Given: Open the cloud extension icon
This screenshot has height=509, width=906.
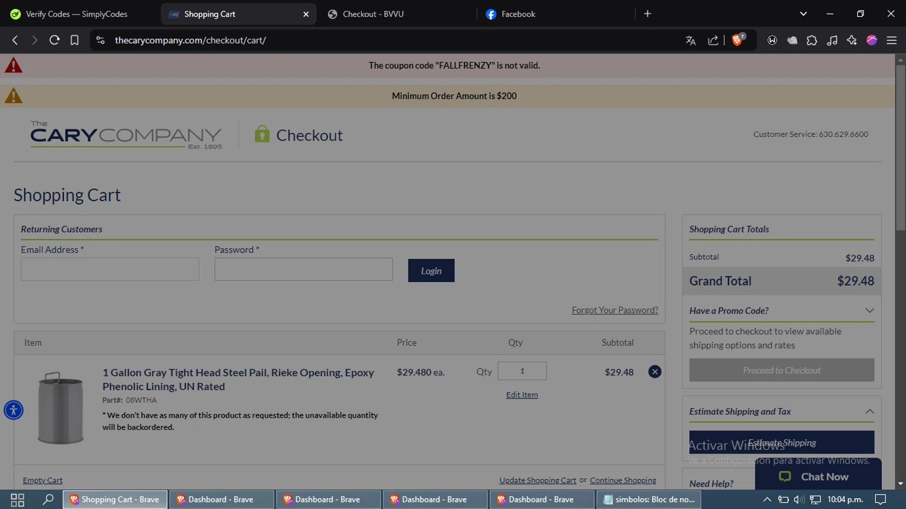Looking at the screenshot, I should coord(792,40).
